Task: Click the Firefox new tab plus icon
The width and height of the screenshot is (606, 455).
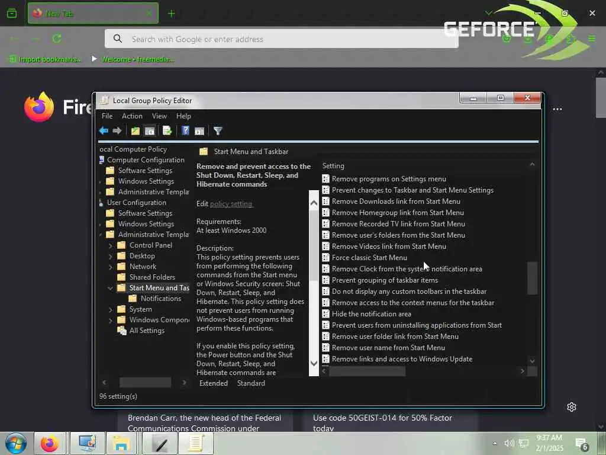Action: [x=171, y=14]
